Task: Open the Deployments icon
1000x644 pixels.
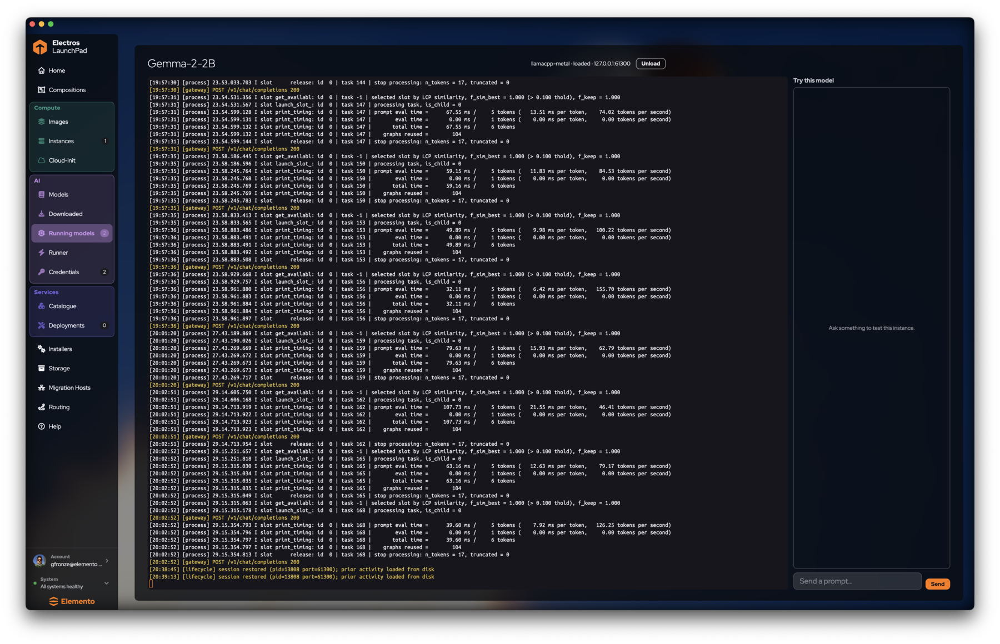Action: [41, 325]
